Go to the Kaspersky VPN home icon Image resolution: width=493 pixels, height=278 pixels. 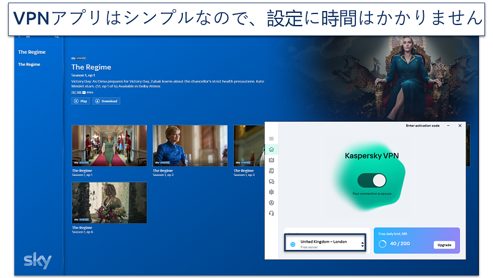click(272, 149)
